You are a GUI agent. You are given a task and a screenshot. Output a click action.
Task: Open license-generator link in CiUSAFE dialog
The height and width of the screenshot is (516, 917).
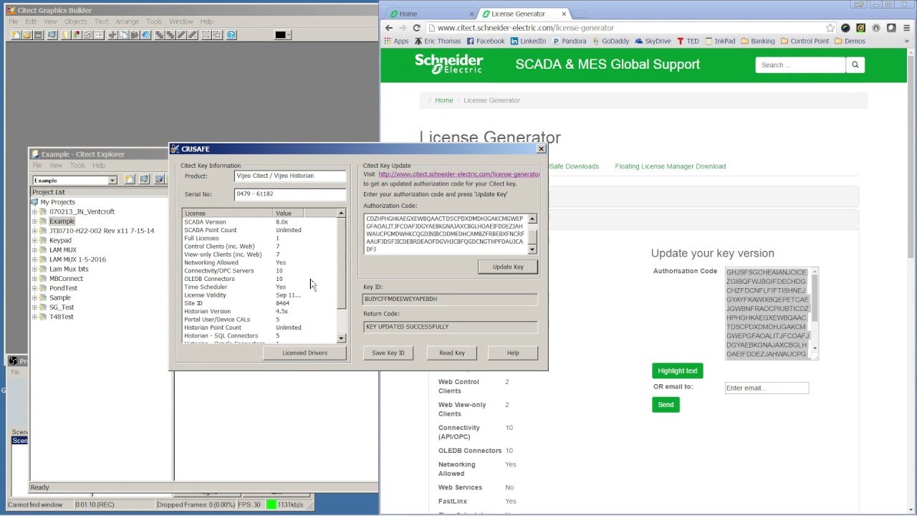pos(458,174)
